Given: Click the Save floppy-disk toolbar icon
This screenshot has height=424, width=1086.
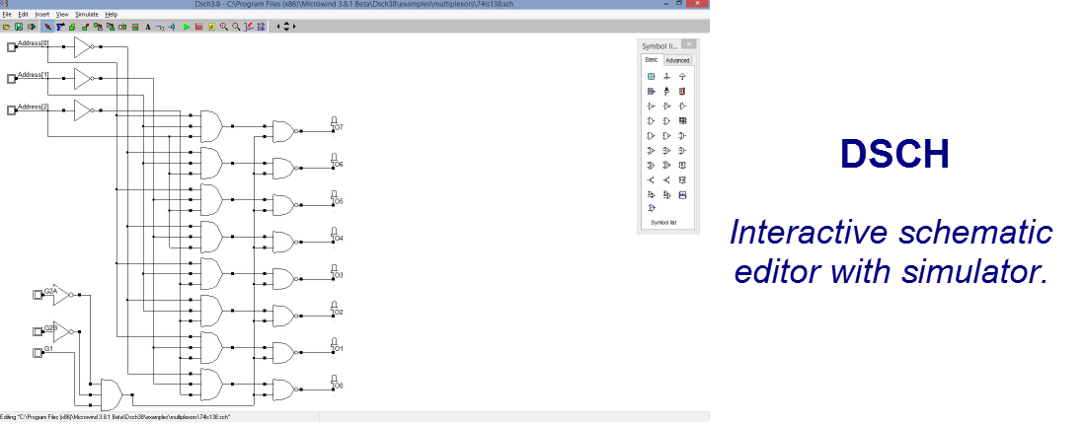Looking at the screenshot, I should coord(19,27).
